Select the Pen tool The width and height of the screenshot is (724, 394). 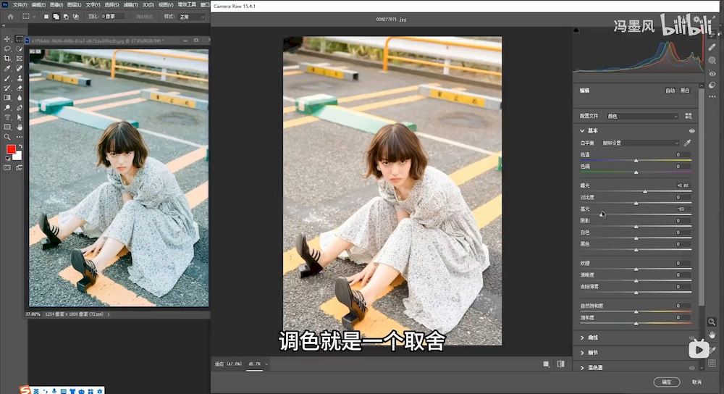coord(19,108)
